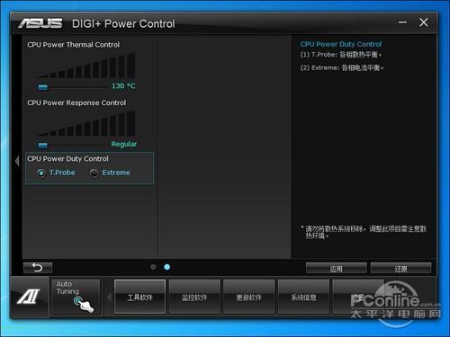
Task: Open the 工具软件 menu
Action: point(139,297)
